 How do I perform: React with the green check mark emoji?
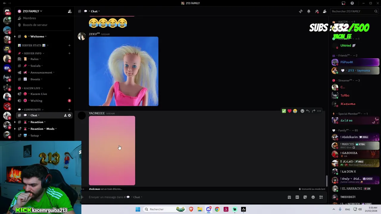[284, 111]
